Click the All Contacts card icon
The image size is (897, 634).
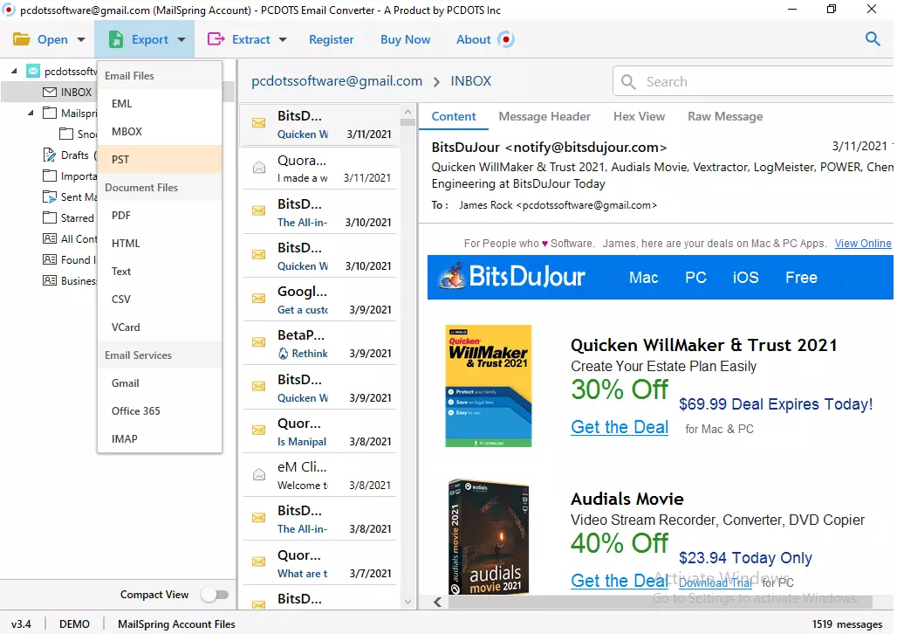click(x=50, y=238)
